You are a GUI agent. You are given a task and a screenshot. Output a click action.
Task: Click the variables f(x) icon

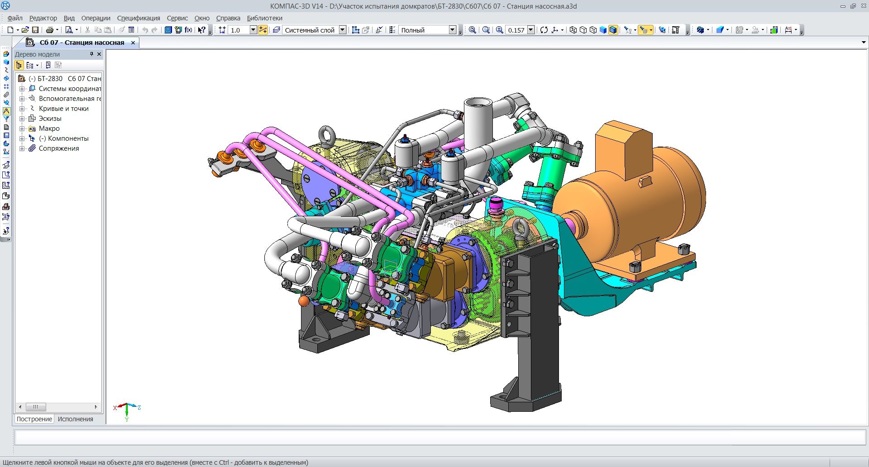(x=188, y=30)
